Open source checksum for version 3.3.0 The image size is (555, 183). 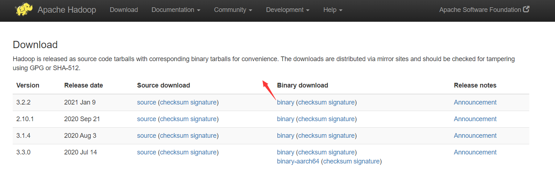click(x=174, y=152)
